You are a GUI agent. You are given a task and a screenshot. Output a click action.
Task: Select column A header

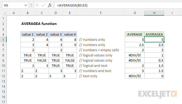[14, 13]
